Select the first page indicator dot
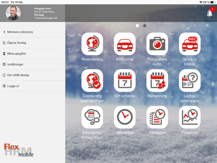217x163 pixels. pyautogui.click(x=137, y=26)
